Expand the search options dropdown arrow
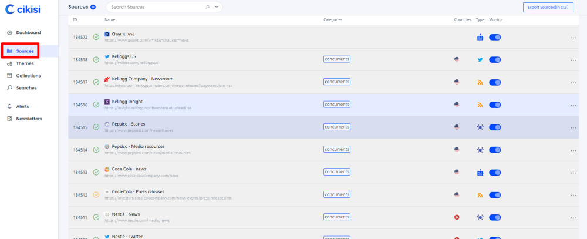 pyautogui.click(x=217, y=7)
